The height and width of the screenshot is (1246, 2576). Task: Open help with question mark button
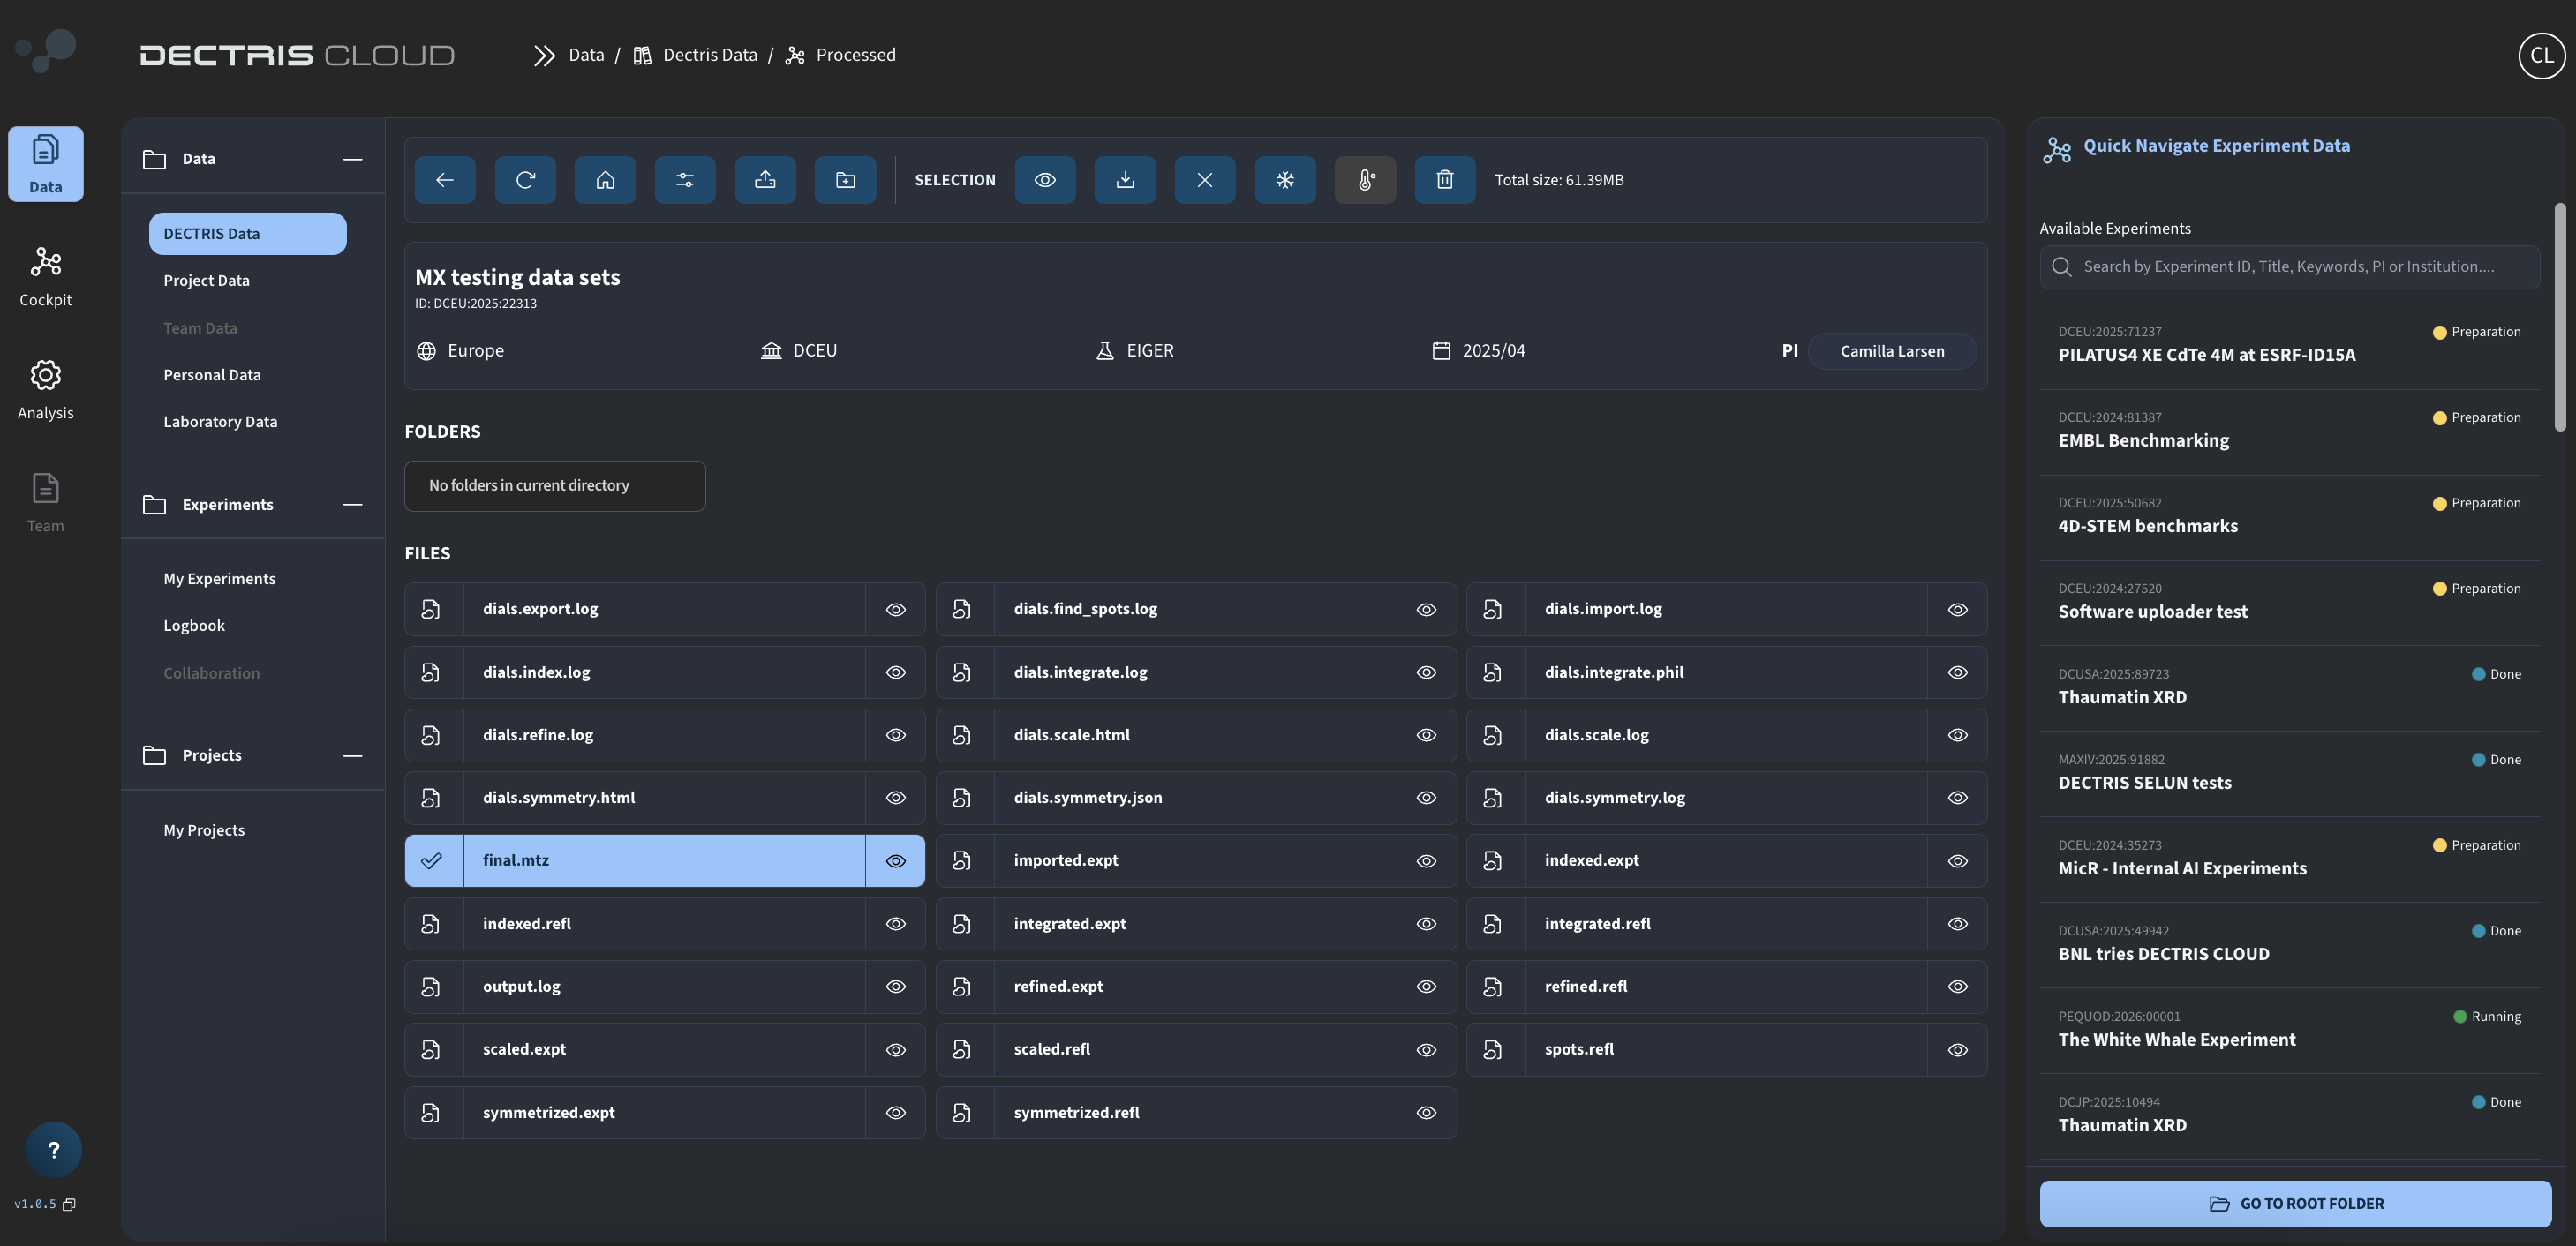click(54, 1150)
